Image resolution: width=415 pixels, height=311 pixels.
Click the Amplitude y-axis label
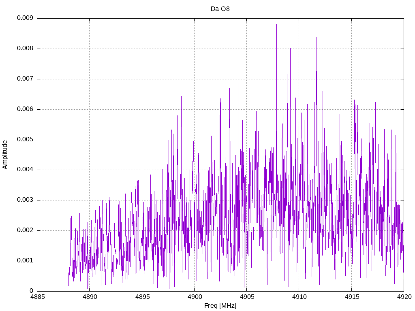5,155
